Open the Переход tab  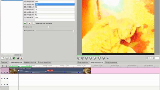pos(4,62)
